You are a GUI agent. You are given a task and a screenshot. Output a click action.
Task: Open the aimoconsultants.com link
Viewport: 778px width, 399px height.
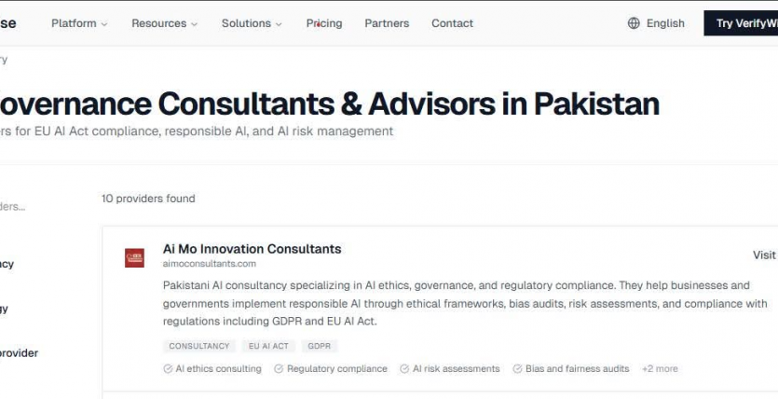(x=209, y=264)
